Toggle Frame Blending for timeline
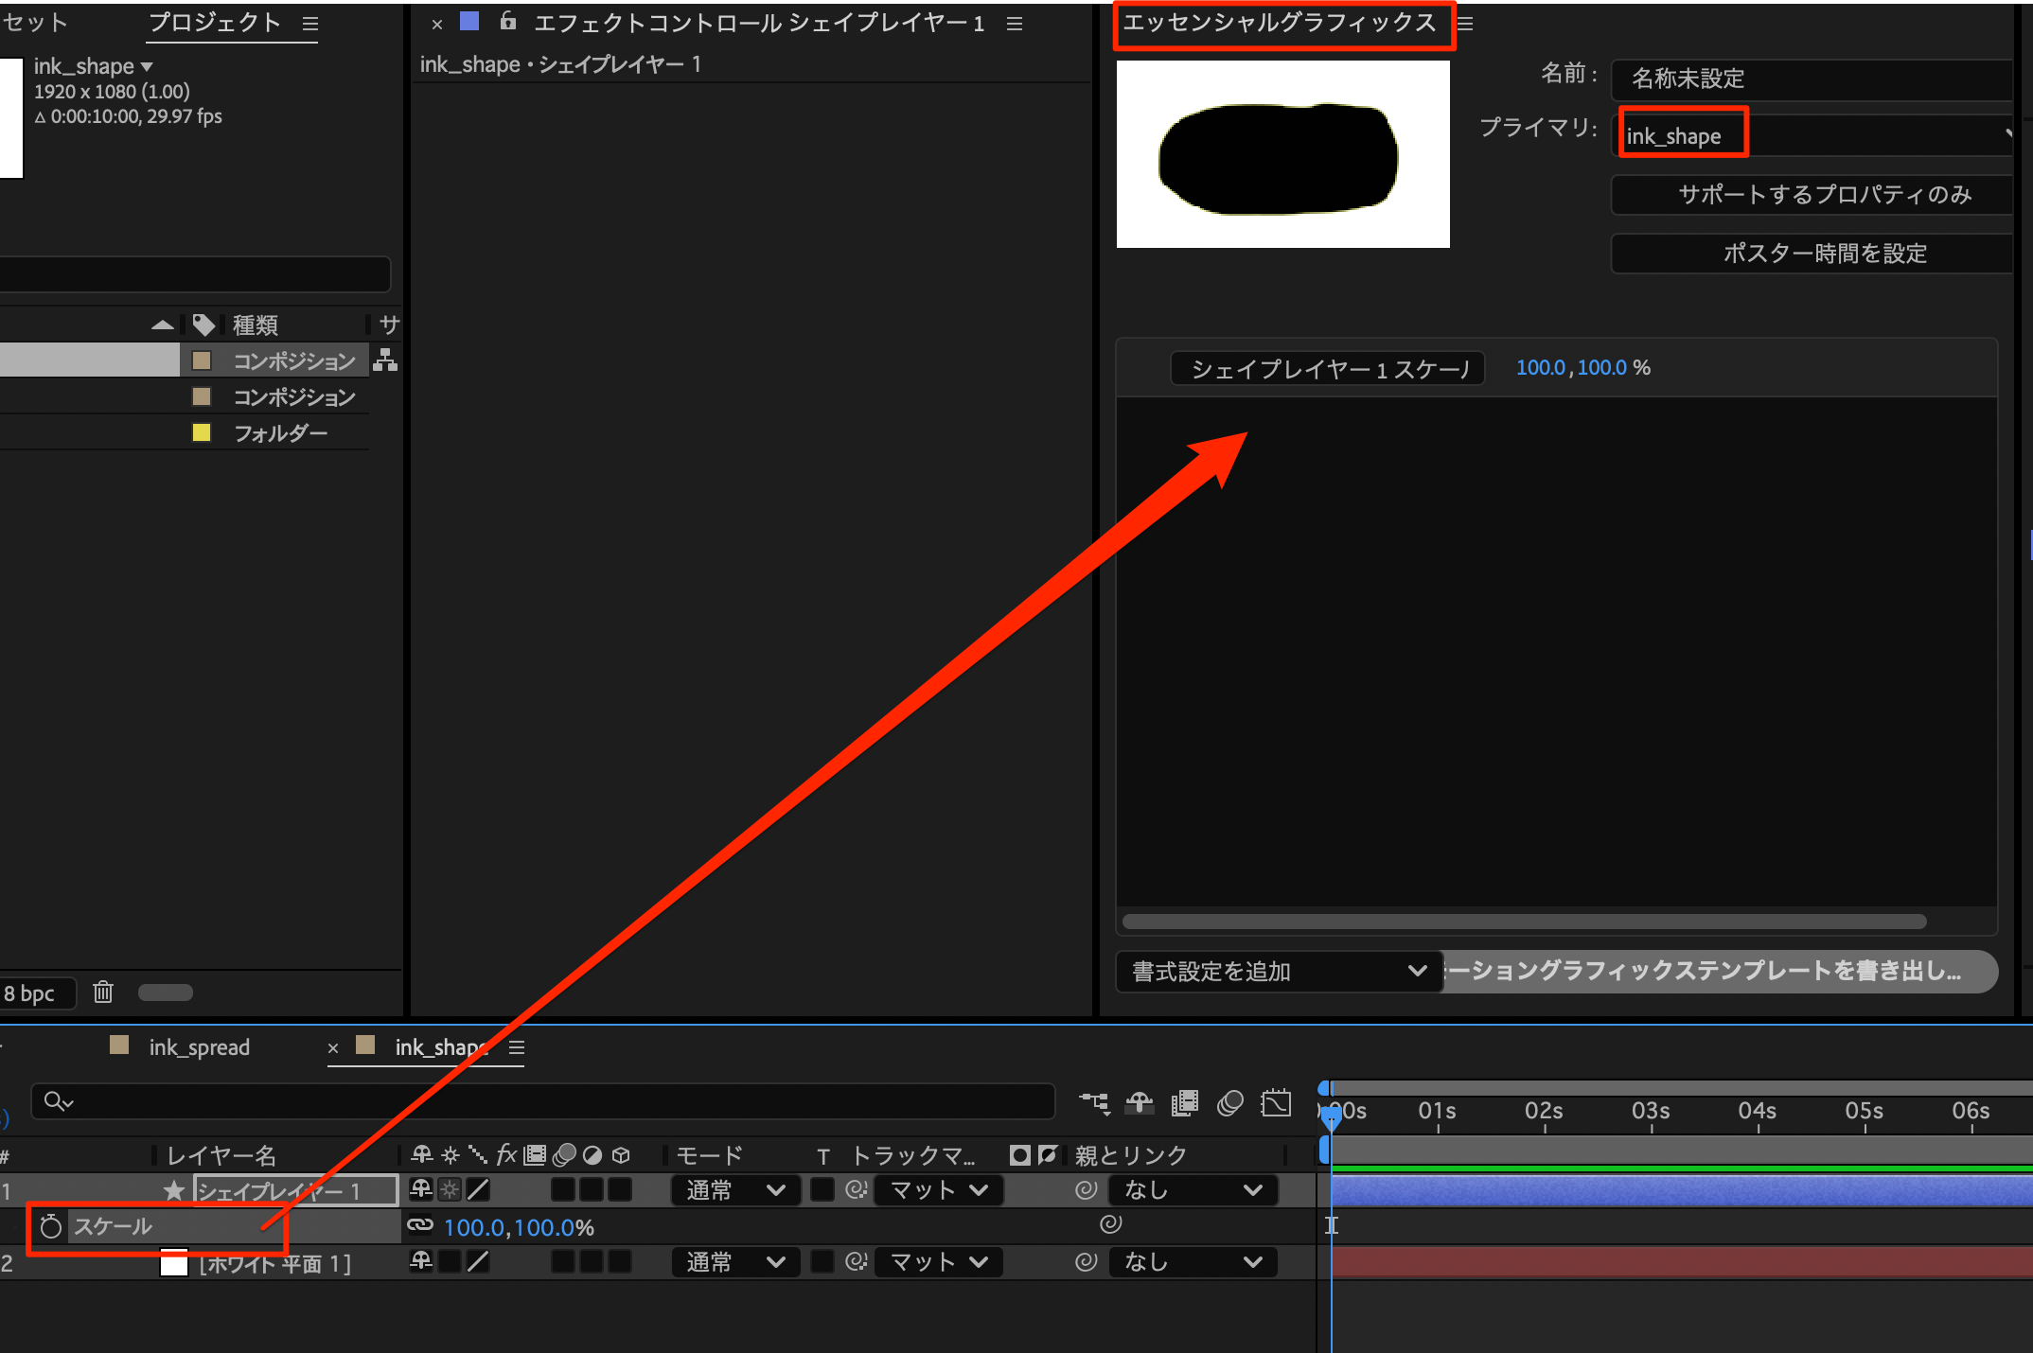2033x1353 pixels. tap(1184, 1103)
